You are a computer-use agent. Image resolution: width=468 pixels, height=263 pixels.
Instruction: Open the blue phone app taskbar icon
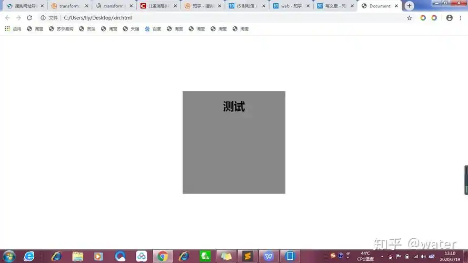290,257
